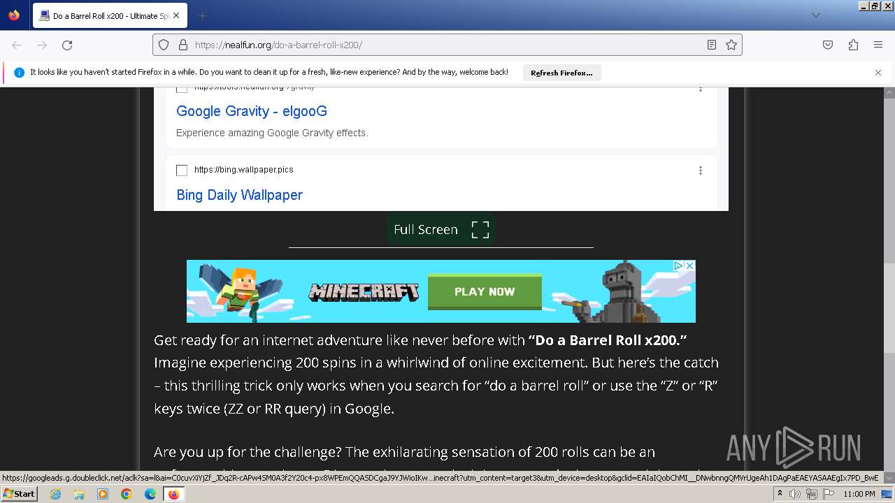Screen dimensions: 895x503
Task: Click PLAY NOW in the Minecraft ad
Action: click(x=485, y=292)
